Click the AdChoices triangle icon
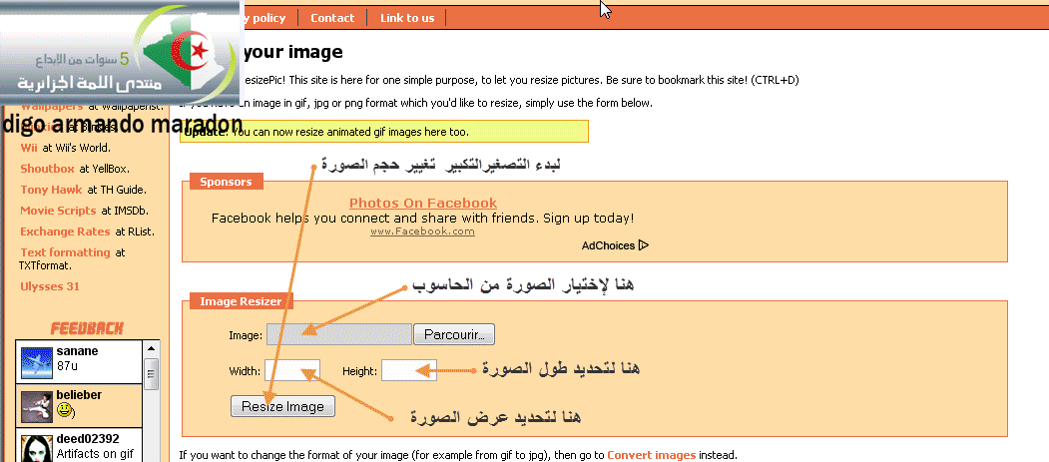This screenshot has width=1049, height=462. [644, 244]
